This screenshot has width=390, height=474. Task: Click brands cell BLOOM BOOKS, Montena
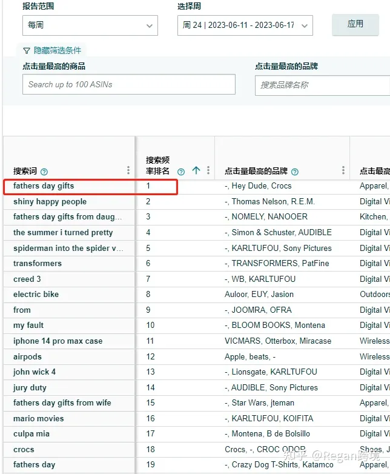(x=275, y=325)
